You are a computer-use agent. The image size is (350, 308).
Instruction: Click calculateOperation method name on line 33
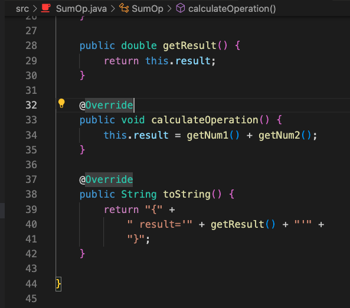pyautogui.click(x=205, y=120)
